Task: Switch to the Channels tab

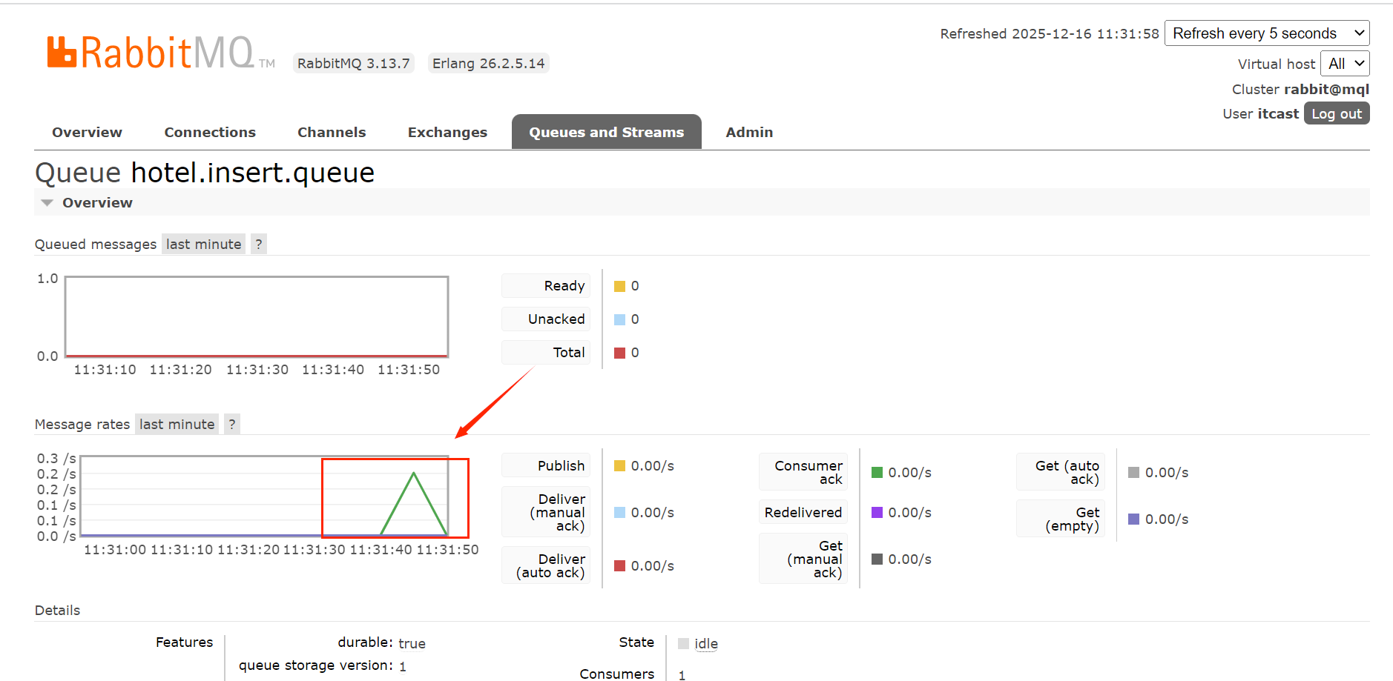Action: pos(332,133)
